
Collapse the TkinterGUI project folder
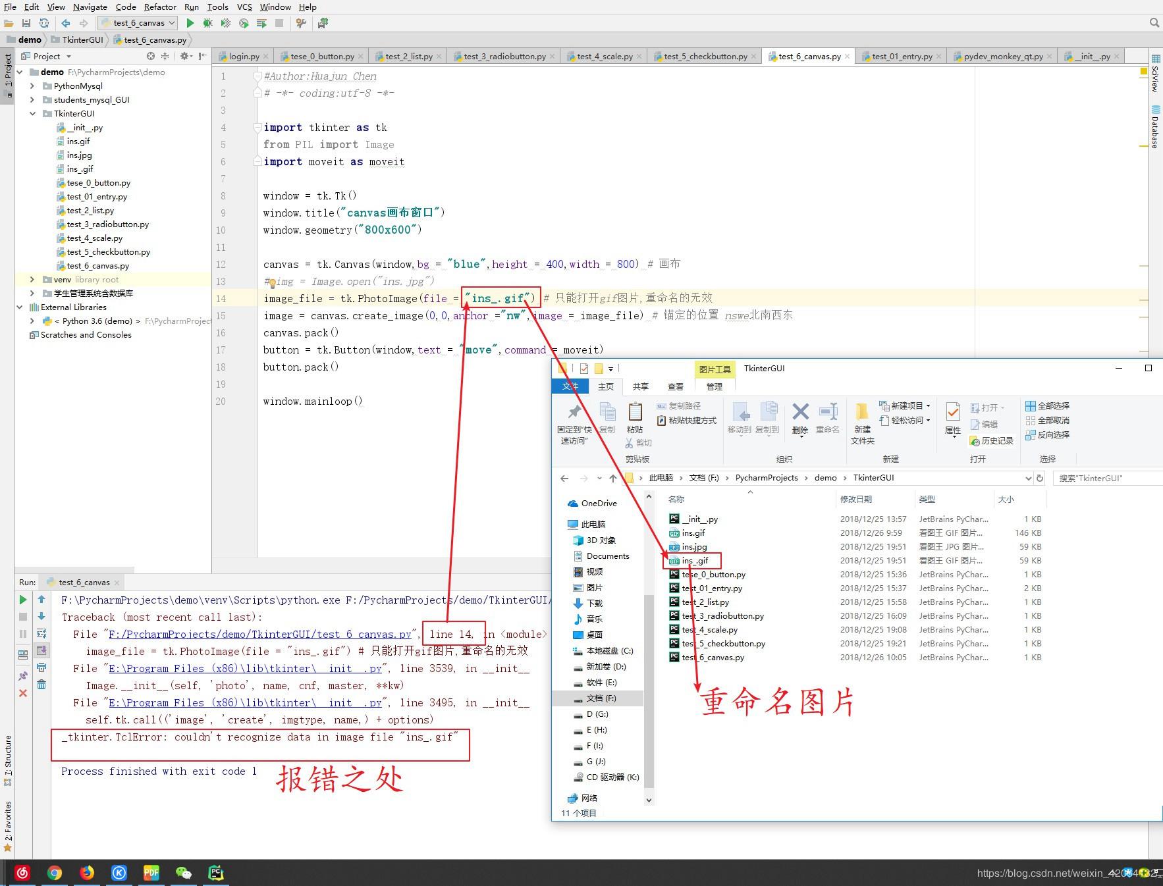click(x=32, y=113)
